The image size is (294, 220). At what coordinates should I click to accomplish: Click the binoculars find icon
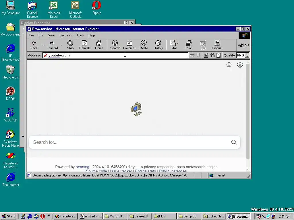tap(212, 55)
